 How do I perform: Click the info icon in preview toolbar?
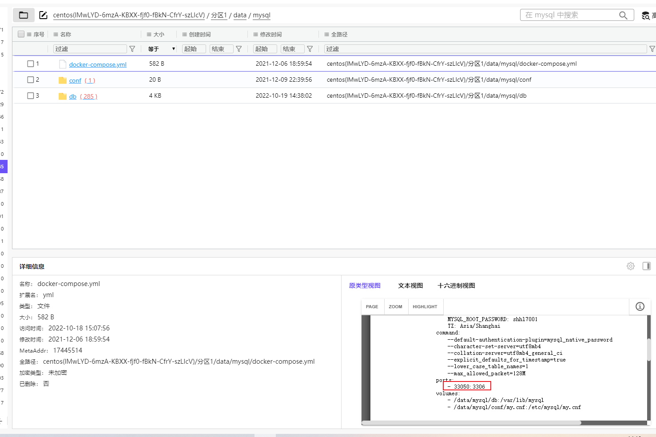coord(640,306)
